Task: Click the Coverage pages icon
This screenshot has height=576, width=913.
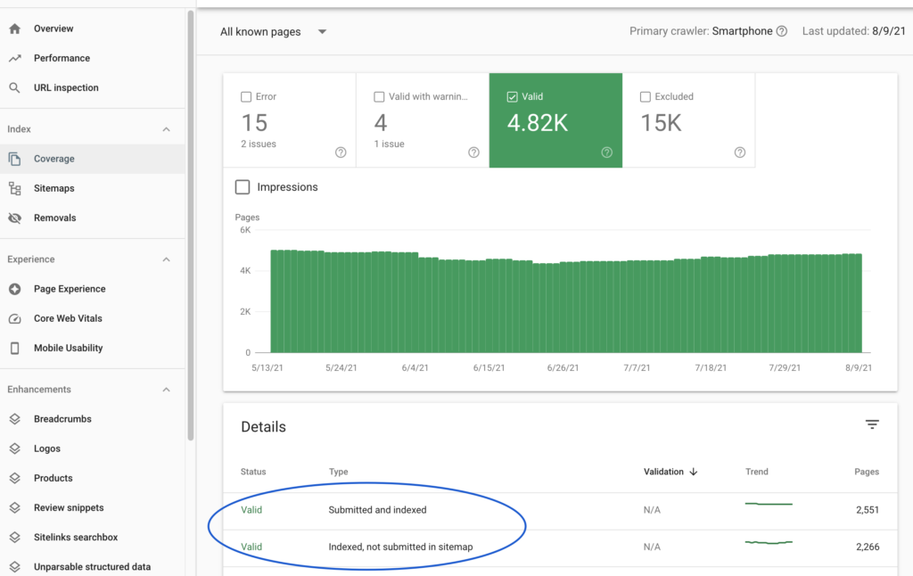Action: 14,159
